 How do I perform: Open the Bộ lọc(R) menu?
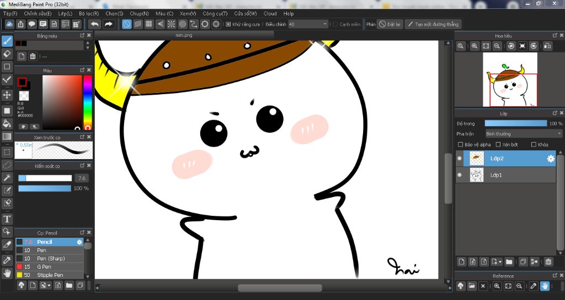pyautogui.click(x=89, y=13)
